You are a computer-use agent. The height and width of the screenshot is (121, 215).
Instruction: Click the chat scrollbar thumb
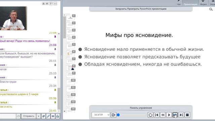pyautogui.click(x=59, y=98)
